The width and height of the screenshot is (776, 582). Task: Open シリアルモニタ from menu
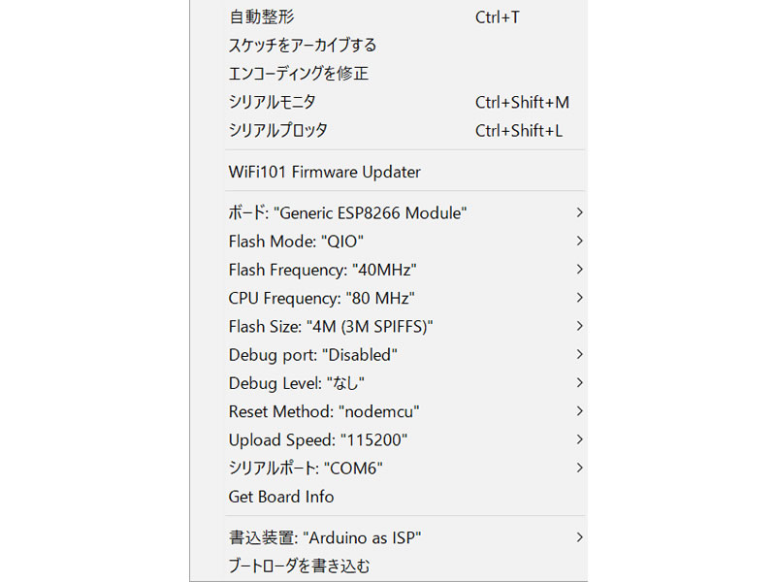(273, 102)
